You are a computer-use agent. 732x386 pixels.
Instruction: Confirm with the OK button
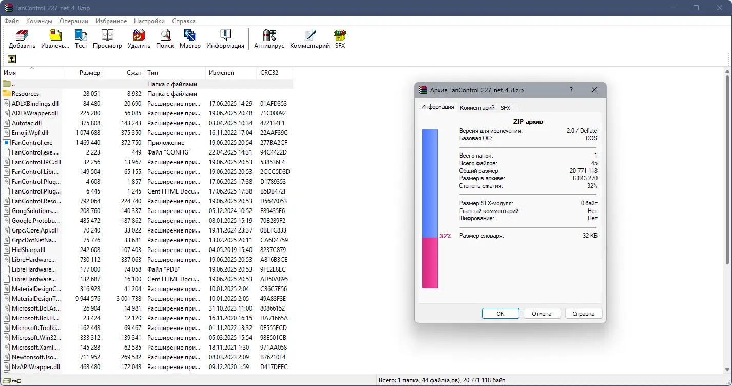point(500,314)
